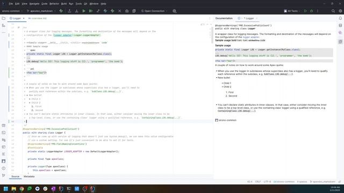Open the Database tool window icon

[x=340, y=25]
